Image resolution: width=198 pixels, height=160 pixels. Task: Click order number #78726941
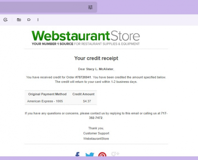tap(83, 77)
